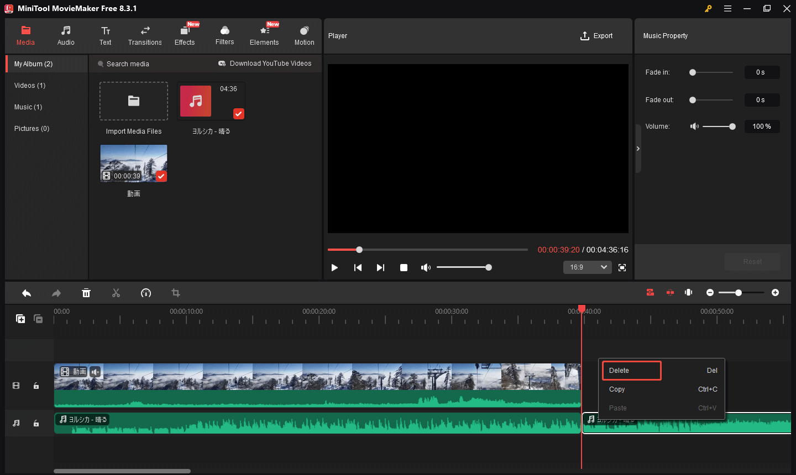Image resolution: width=796 pixels, height=475 pixels.
Task: Switch to the Transitions tab
Action: point(145,36)
